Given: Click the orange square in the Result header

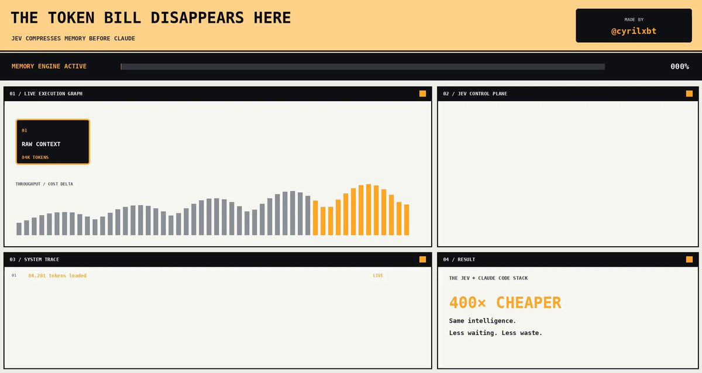Looking at the screenshot, I should [689, 259].
